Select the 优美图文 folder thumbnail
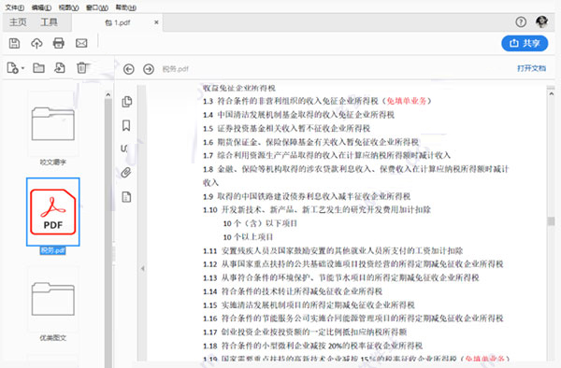Image resolution: width=561 pixels, height=368 pixels. tap(53, 299)
